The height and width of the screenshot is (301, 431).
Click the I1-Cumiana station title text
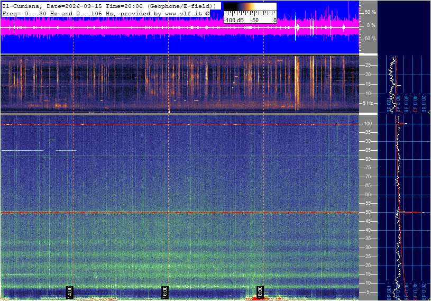click(x=22, y=5)
